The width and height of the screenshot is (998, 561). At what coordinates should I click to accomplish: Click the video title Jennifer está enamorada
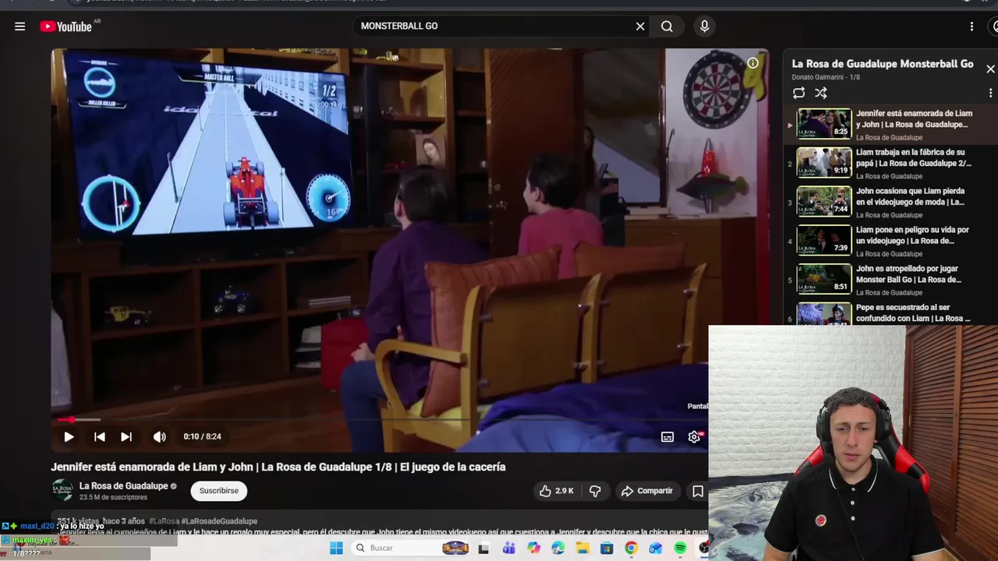(278, 467)
